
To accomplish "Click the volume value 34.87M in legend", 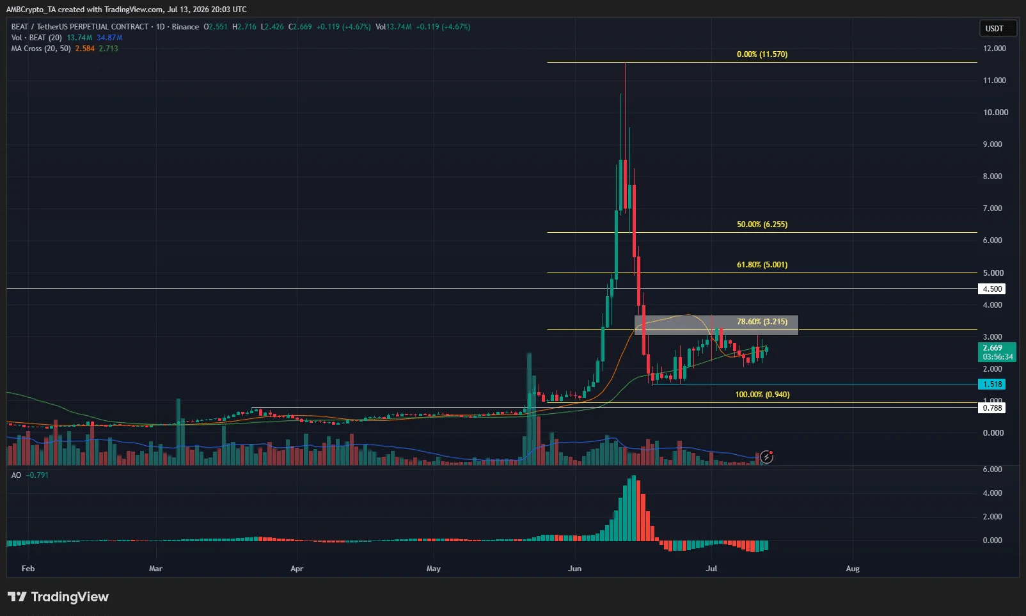I will (109, 38).
